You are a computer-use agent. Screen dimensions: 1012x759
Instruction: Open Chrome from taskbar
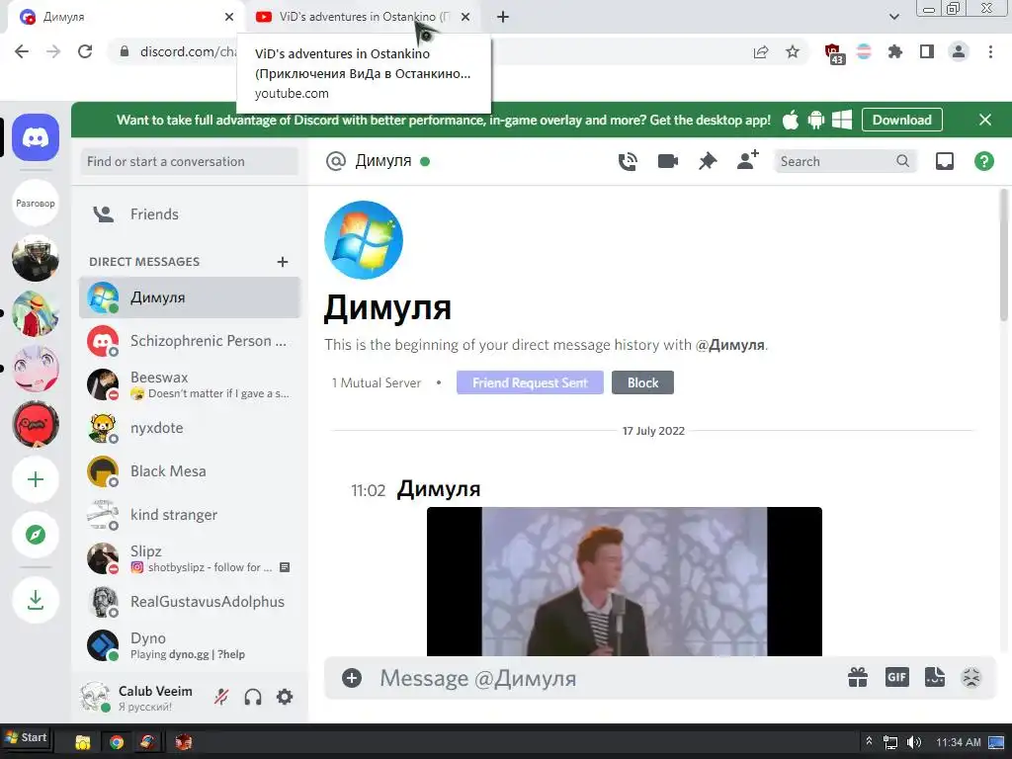117,742
